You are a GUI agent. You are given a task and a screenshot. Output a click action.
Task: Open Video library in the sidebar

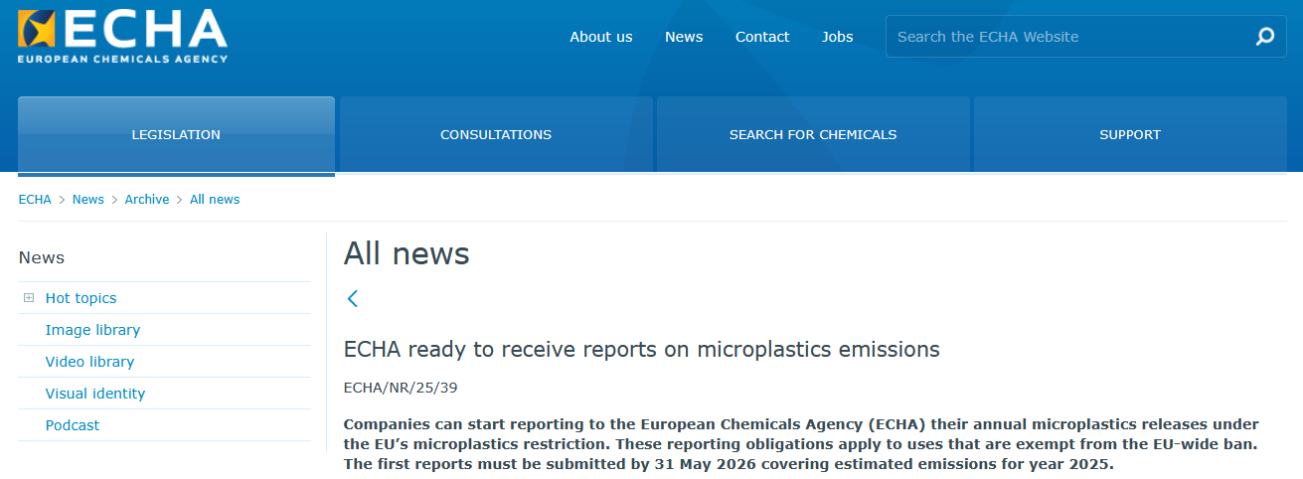[x=89, y=362]
